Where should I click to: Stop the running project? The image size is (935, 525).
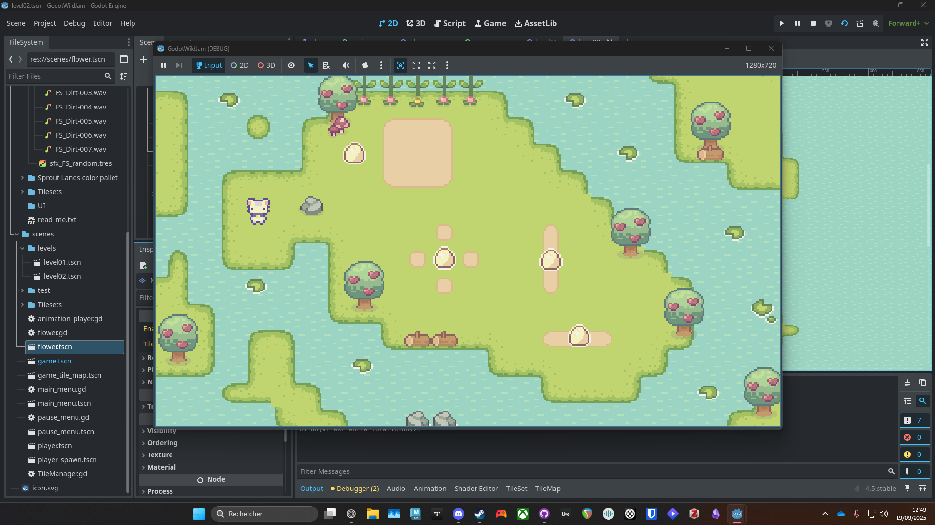pyautogui.click(x=813, y=23)
